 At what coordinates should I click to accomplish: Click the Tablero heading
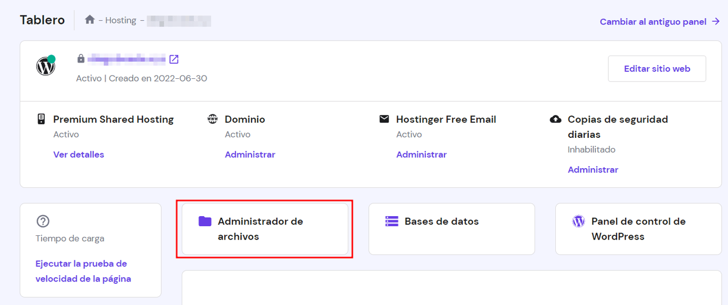click(42, 20)
